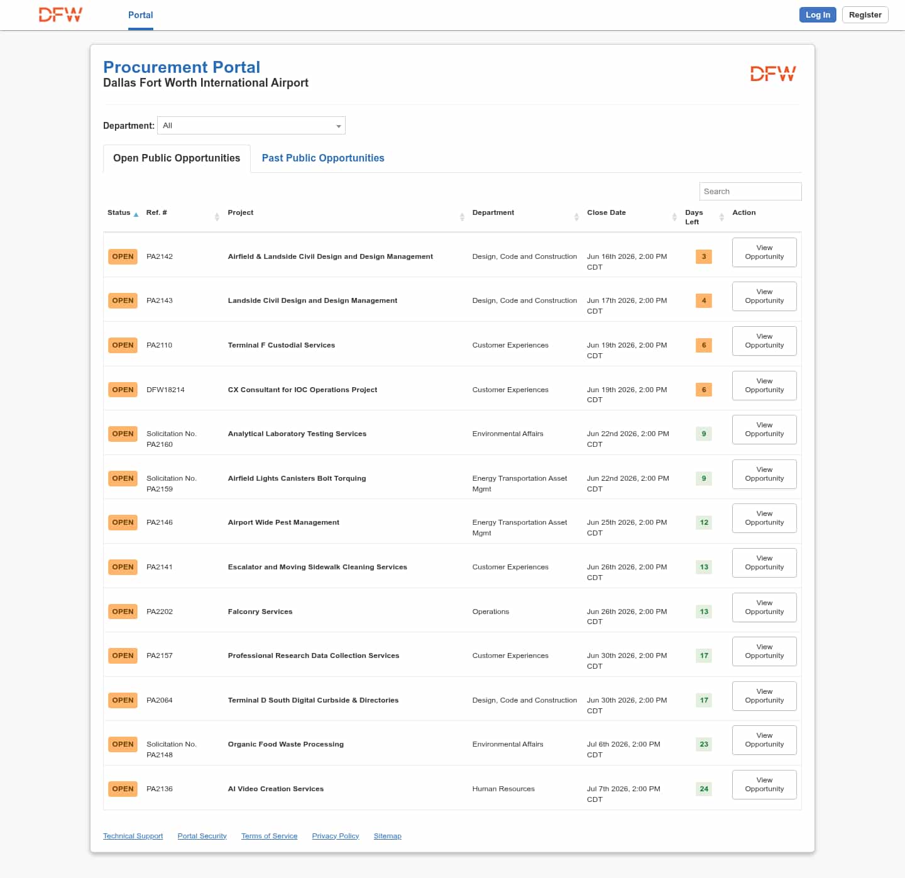Click project title AI Video Creation Services
Screen dimensions: 905x878
pyautogui.click(x=275, y=789)
